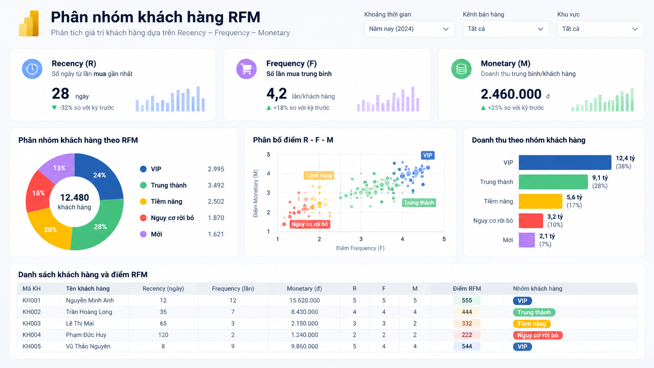Click the purple Mới legend dot
654x368 pixels.
point(143,234)
